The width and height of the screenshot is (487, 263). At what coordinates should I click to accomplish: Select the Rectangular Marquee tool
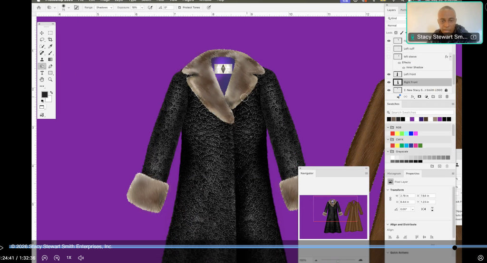pos(50,33)
